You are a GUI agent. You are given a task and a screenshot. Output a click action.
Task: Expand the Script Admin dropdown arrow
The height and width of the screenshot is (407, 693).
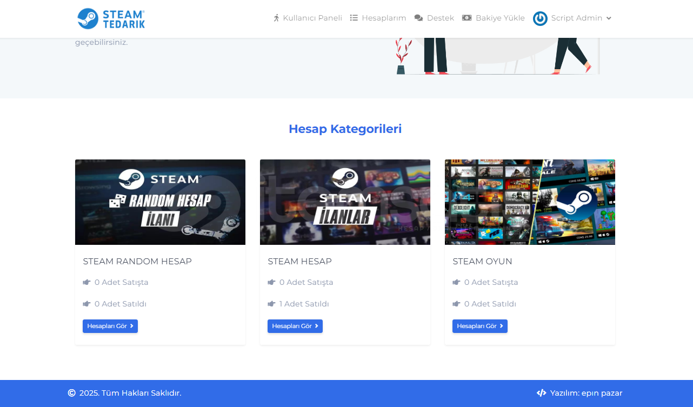(x=609, y=18)
